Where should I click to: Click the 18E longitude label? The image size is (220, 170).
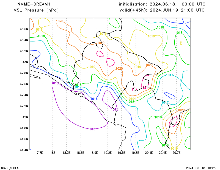click(53, 153)
